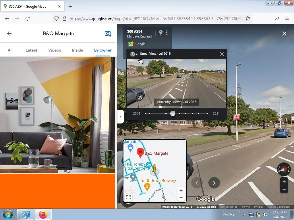Open the Terms link
Screen dimensions: 294x220
[245, 207]
